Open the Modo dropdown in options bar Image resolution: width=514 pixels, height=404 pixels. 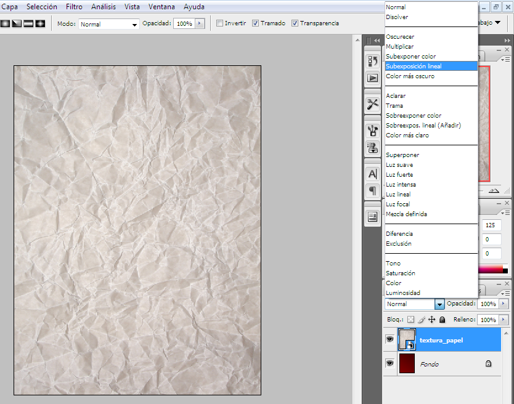[x=108, y=24]
